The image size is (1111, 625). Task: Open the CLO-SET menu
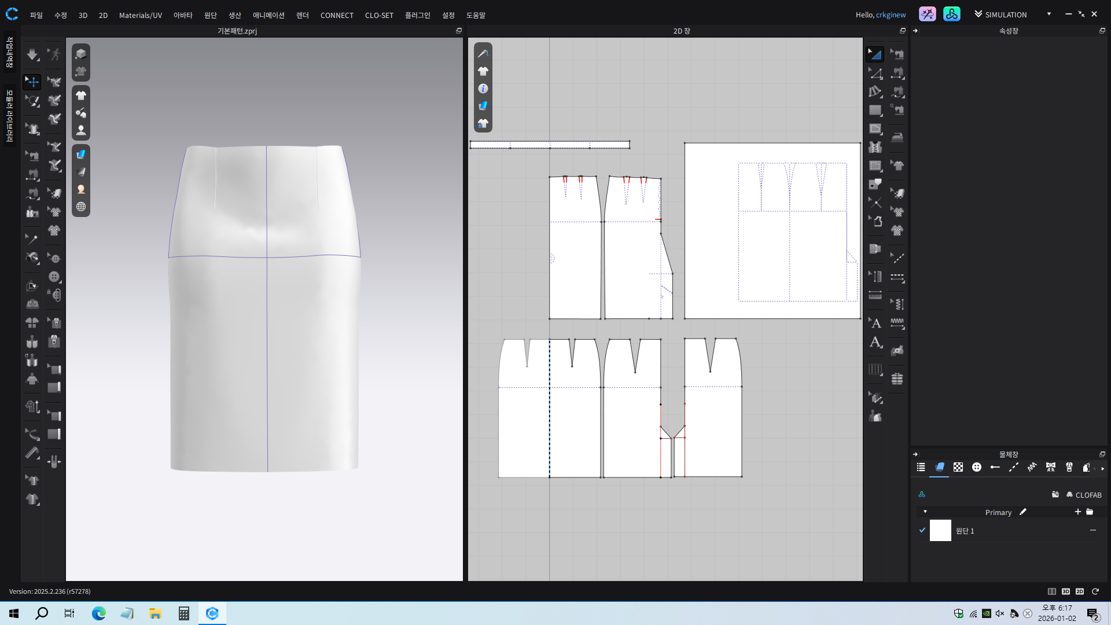click(379, 15)
